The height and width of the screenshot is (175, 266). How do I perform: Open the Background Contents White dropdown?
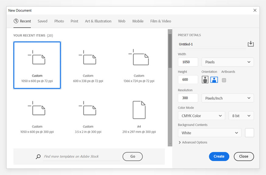pyautogui.click(x=209, y=133)
